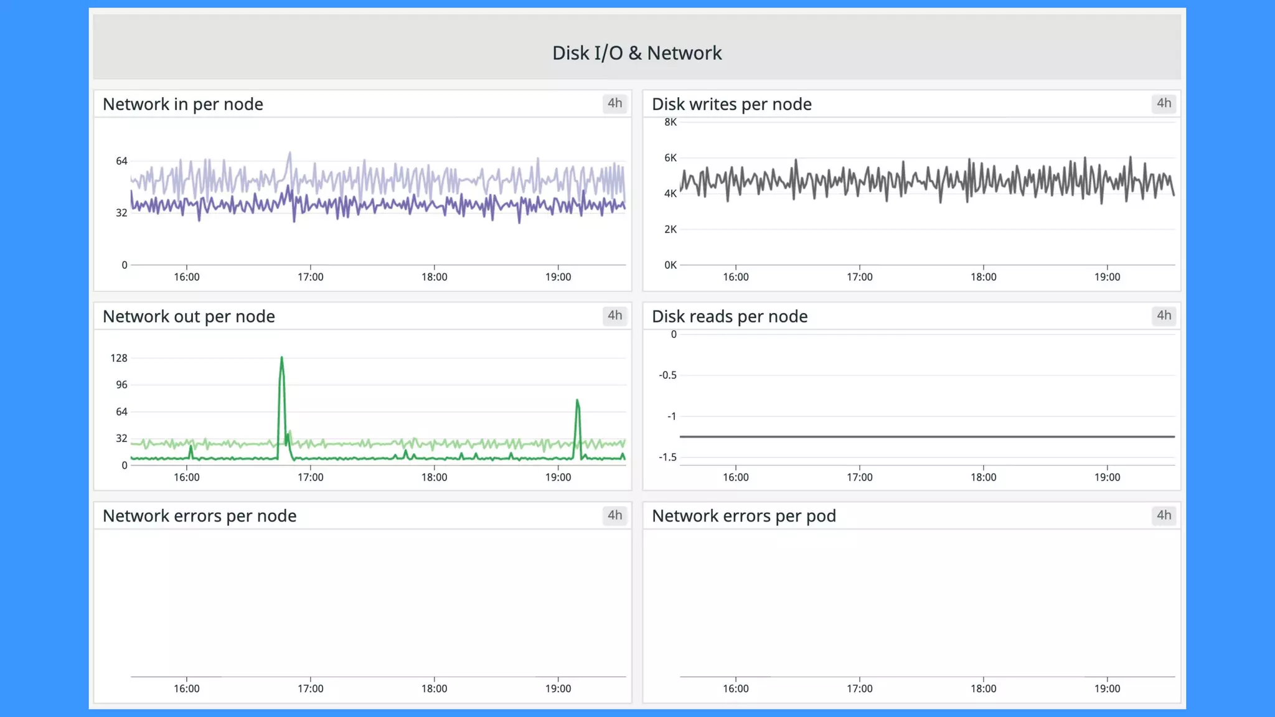Click the 4h badge on Network in per node
This screenshot has width=1275, height=717.
pyautogui.click(x=614, y=103)
